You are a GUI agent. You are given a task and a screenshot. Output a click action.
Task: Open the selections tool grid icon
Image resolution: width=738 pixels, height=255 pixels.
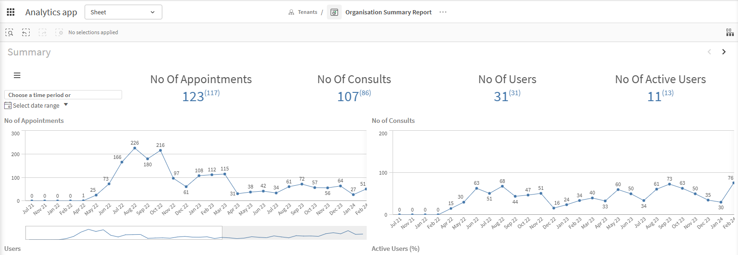(x=730, y=32)
